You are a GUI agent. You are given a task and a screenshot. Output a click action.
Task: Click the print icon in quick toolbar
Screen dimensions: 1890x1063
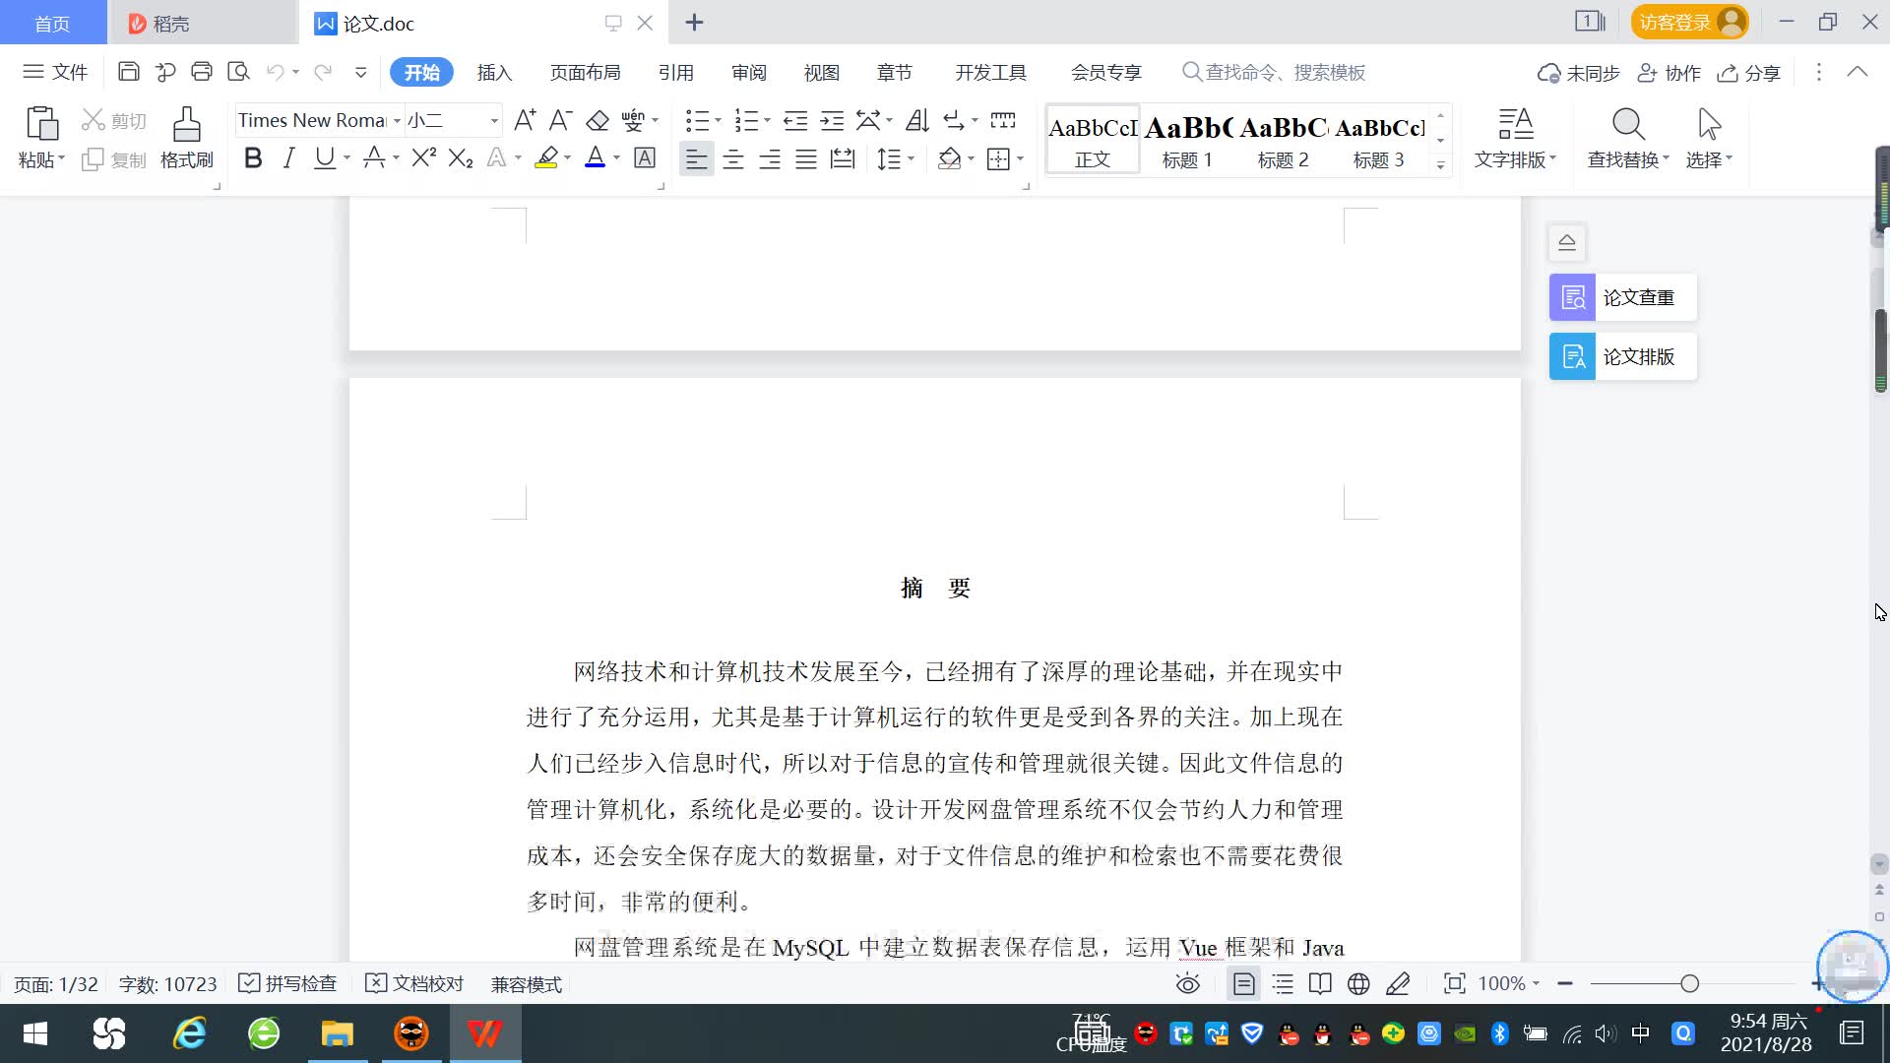(202, 72)
